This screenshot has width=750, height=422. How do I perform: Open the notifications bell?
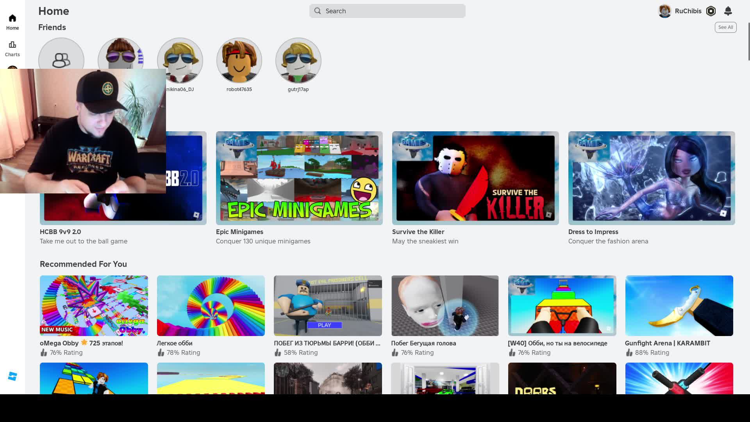pos(728,11)
